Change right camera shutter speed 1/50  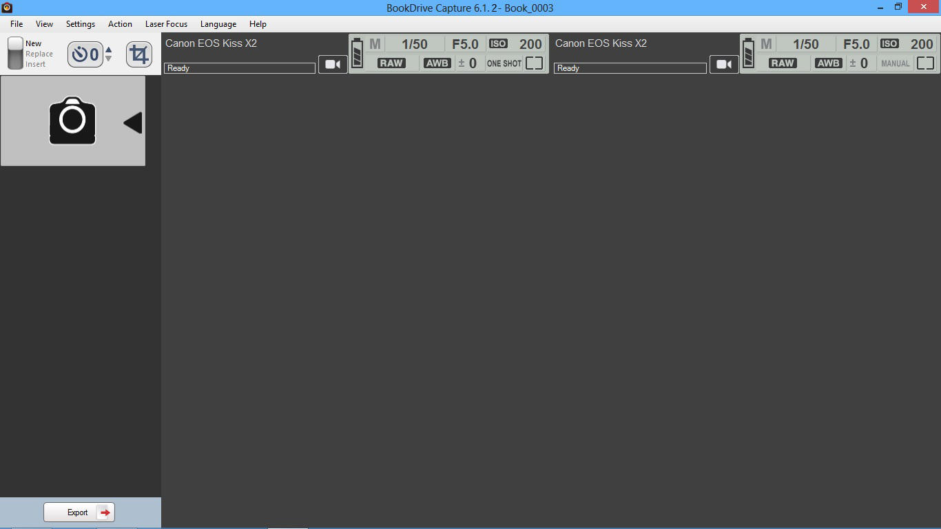pos(806,44)
